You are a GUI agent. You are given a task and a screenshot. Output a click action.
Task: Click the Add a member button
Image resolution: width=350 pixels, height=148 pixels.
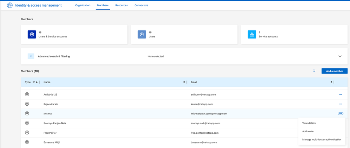(334, 71)
